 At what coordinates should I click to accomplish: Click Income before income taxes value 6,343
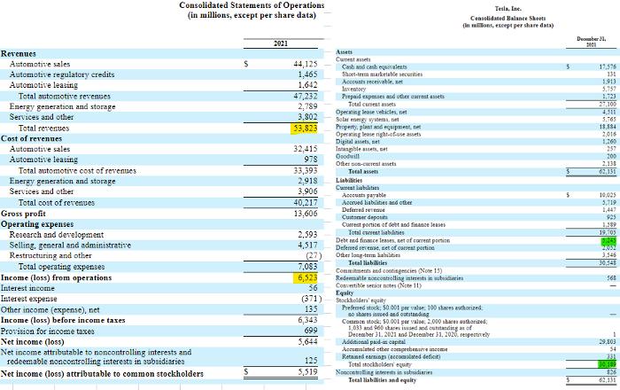click(307, 320)
